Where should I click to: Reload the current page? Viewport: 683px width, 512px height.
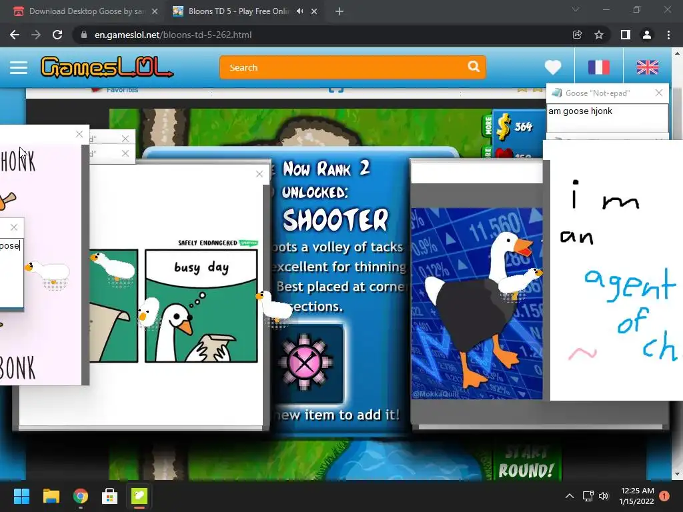tap(57, 35)
